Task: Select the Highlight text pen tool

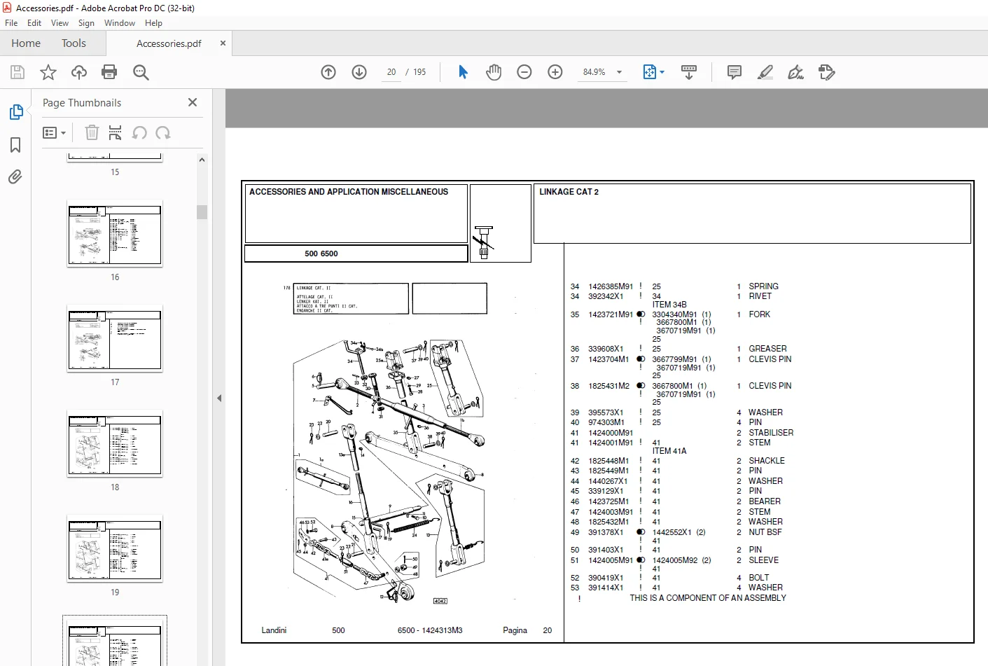Action: pyautogui.click(x=765, y=72)
